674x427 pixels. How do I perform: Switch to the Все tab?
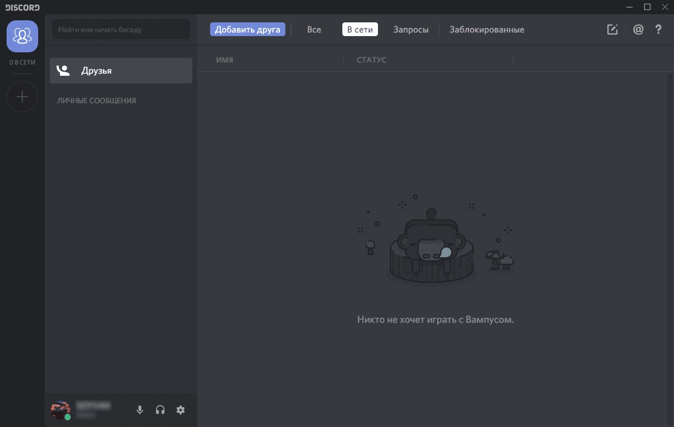click(314, 29)
